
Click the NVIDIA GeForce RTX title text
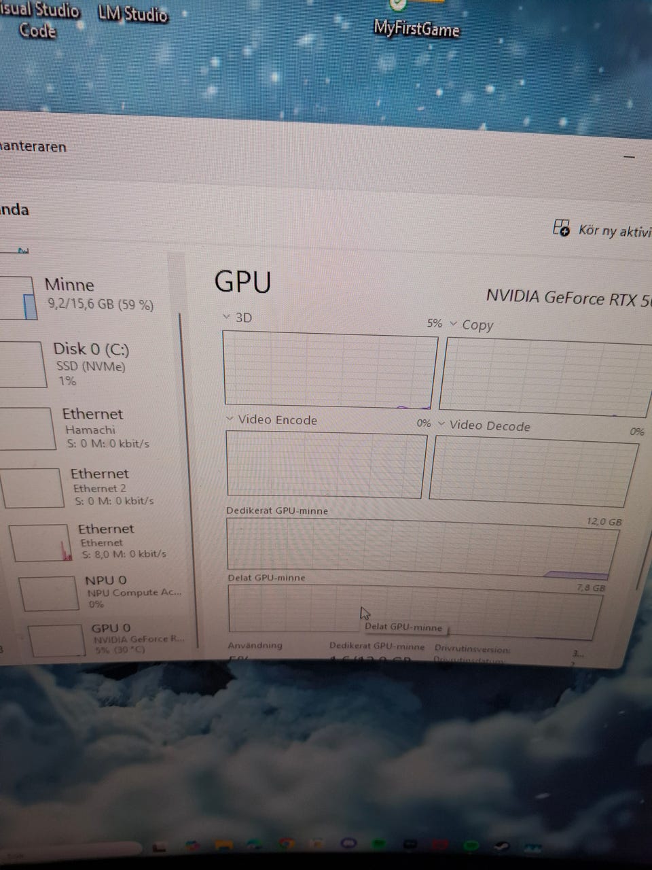point(569,298)
